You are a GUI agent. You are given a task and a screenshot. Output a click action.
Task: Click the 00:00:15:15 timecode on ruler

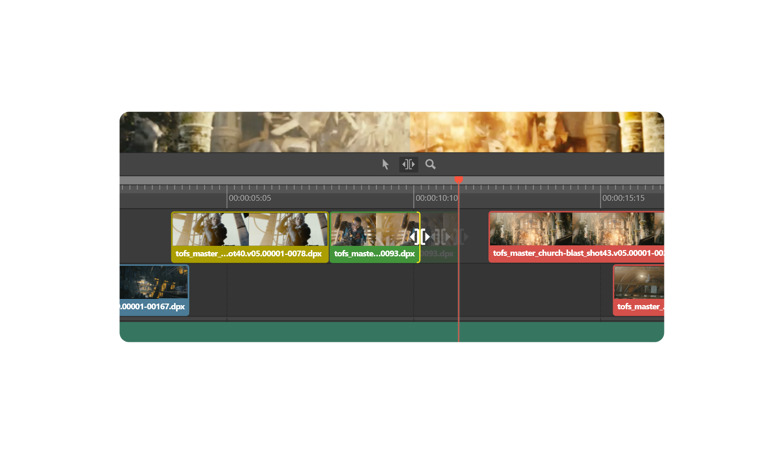(x=623, y=198)
